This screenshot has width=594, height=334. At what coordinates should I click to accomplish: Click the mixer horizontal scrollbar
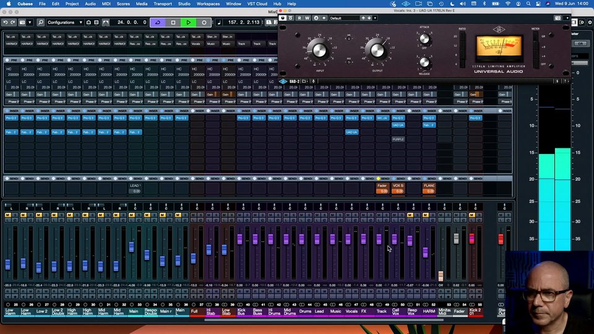coord(324,320)
